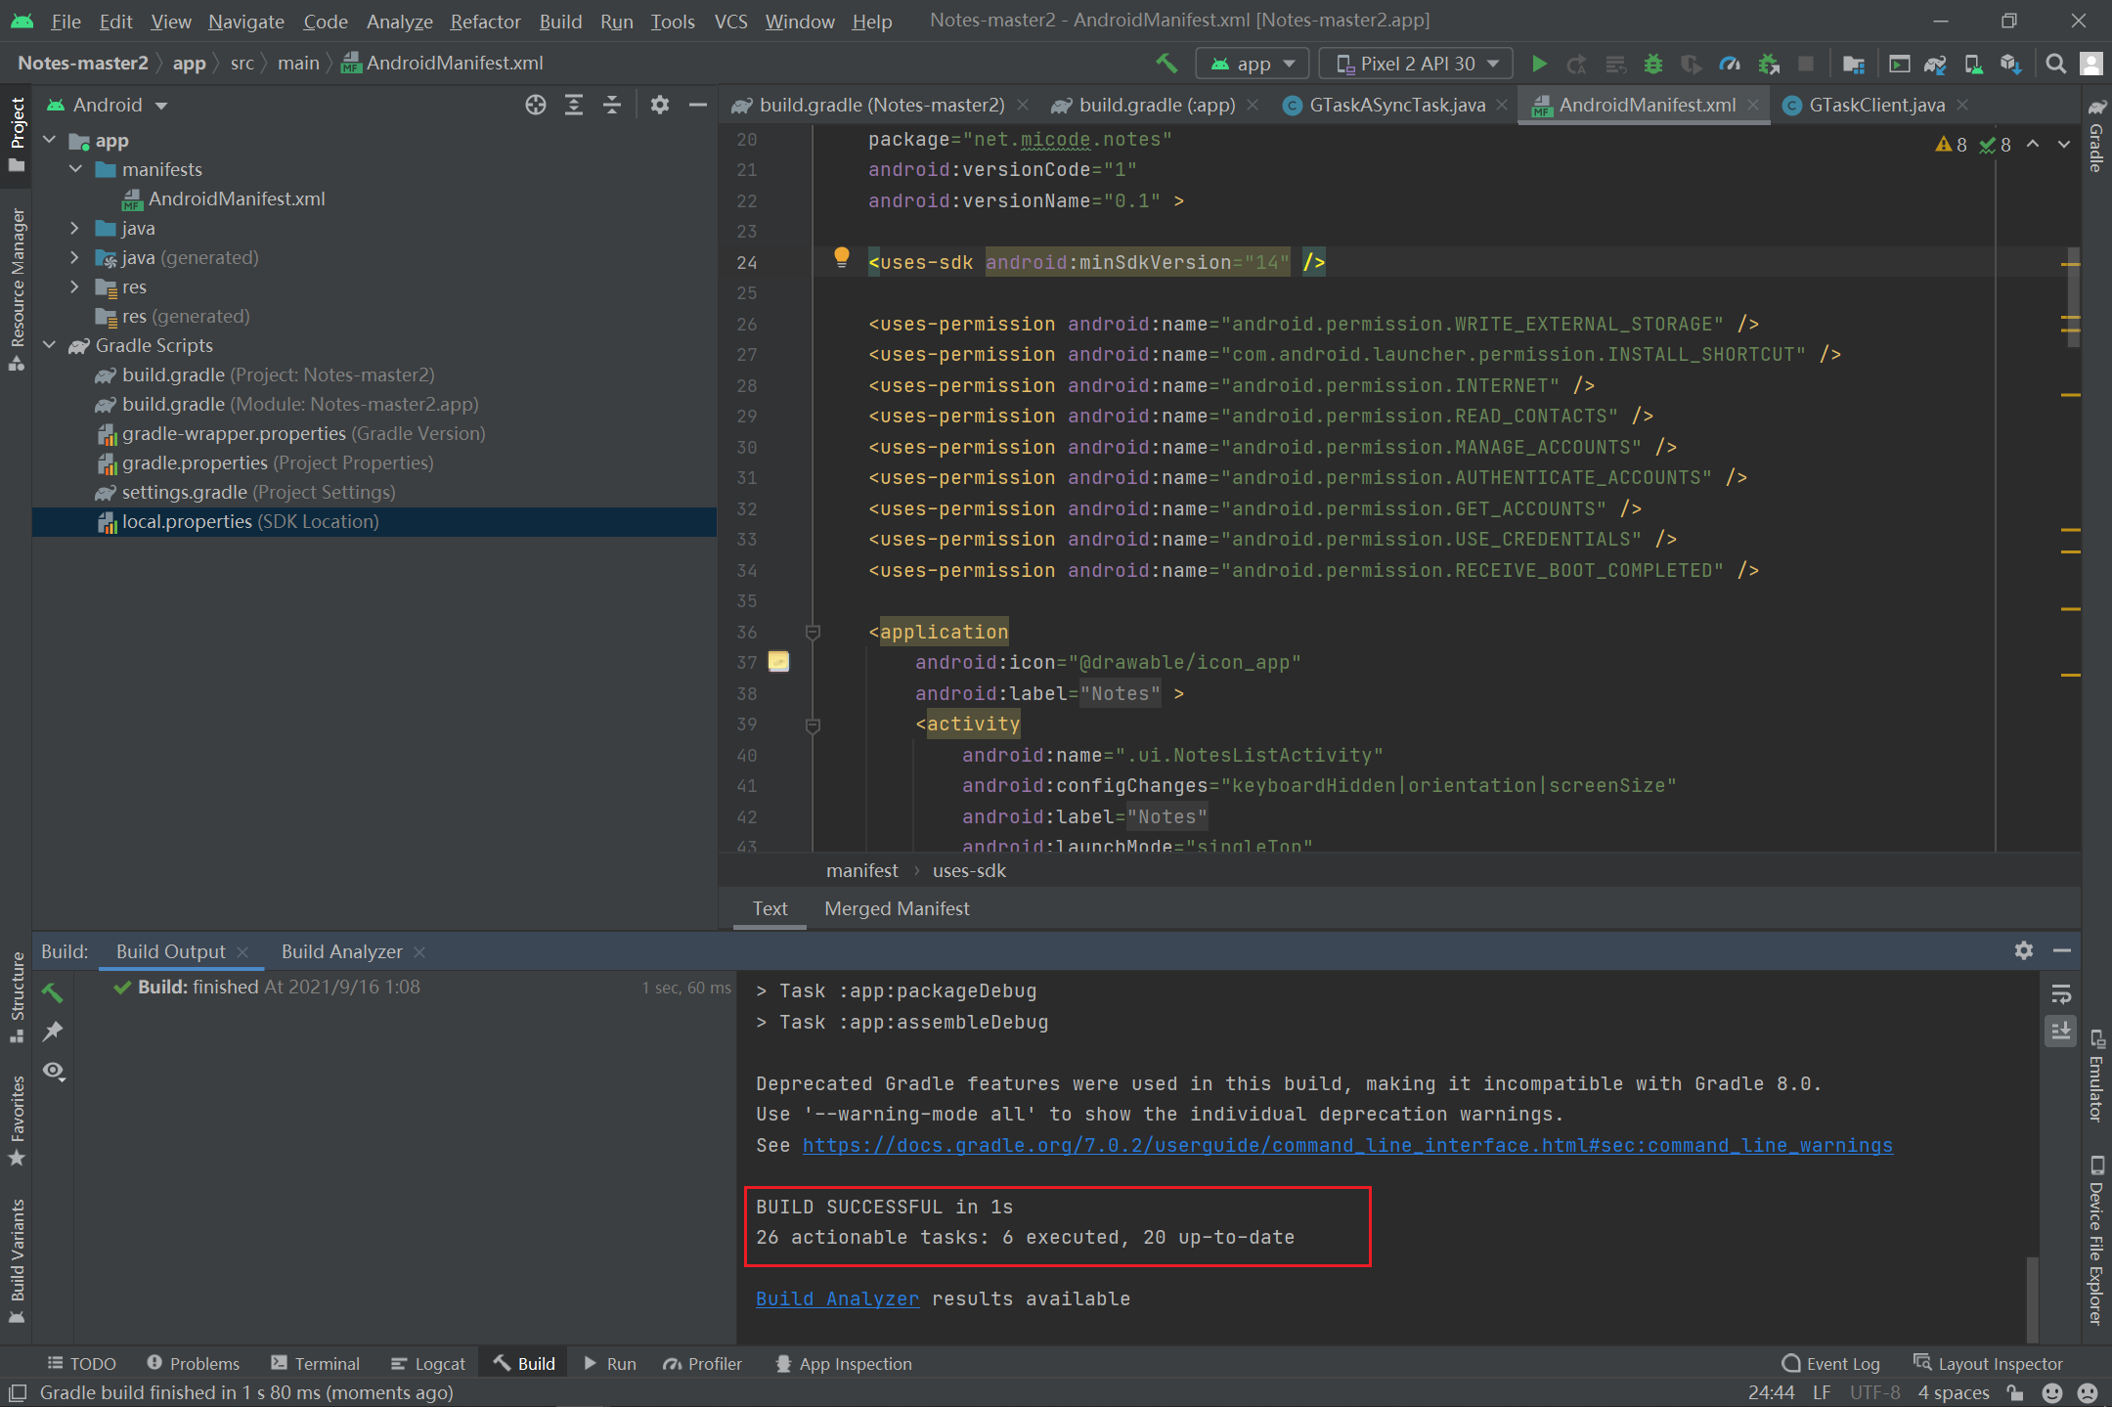Open the app run configuration dropdown
This screenshot has width=2112, height=1407.
[x=1253, y=64]
